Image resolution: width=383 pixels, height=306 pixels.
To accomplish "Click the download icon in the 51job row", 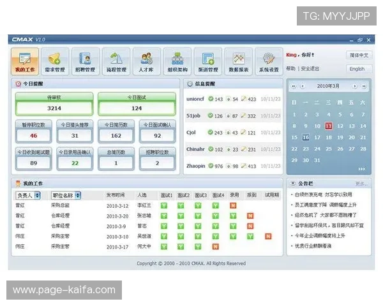I will (228, 115).
